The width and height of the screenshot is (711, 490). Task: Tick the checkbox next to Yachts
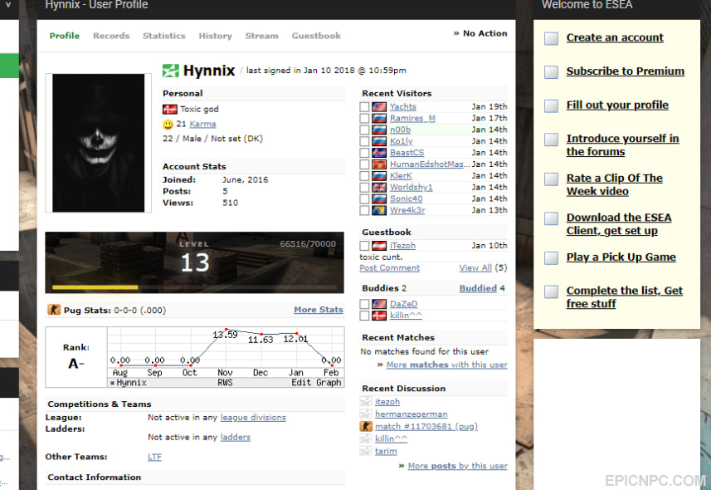coord(364,106)
